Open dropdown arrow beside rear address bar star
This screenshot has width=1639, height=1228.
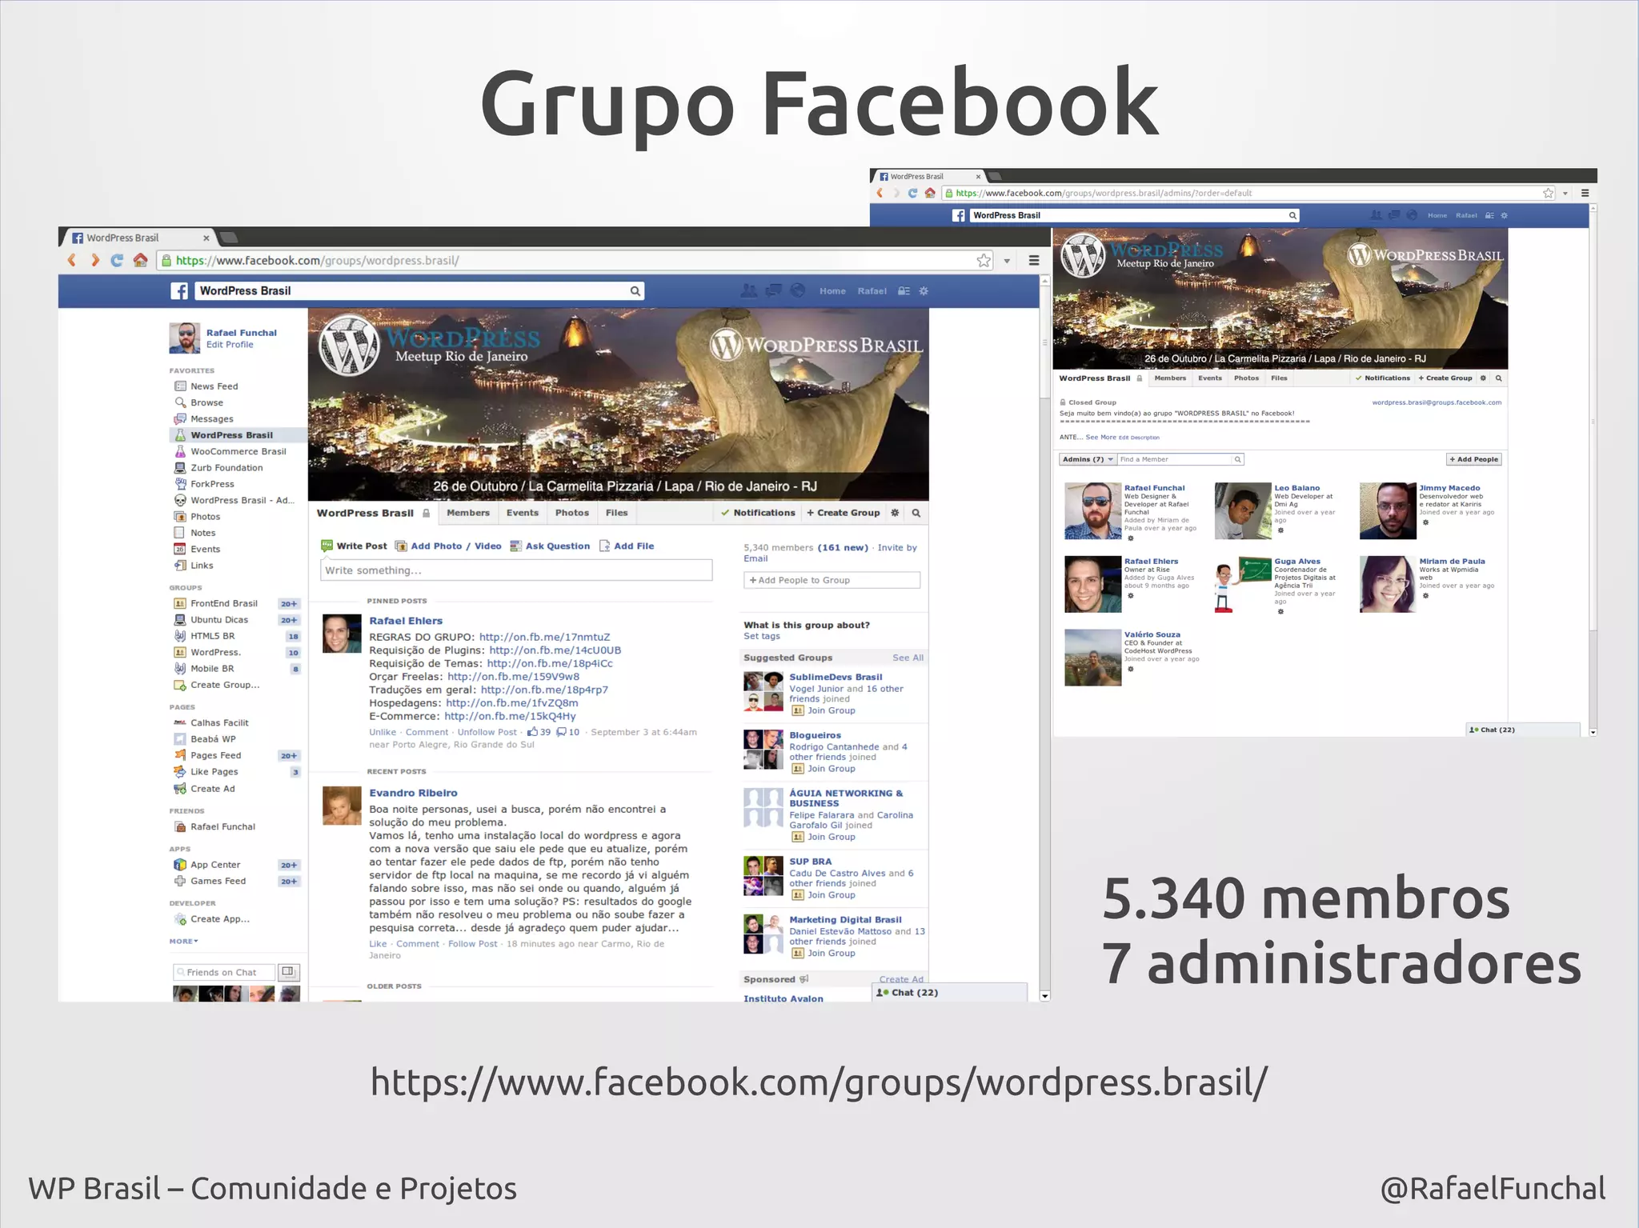click(1565, 194)
